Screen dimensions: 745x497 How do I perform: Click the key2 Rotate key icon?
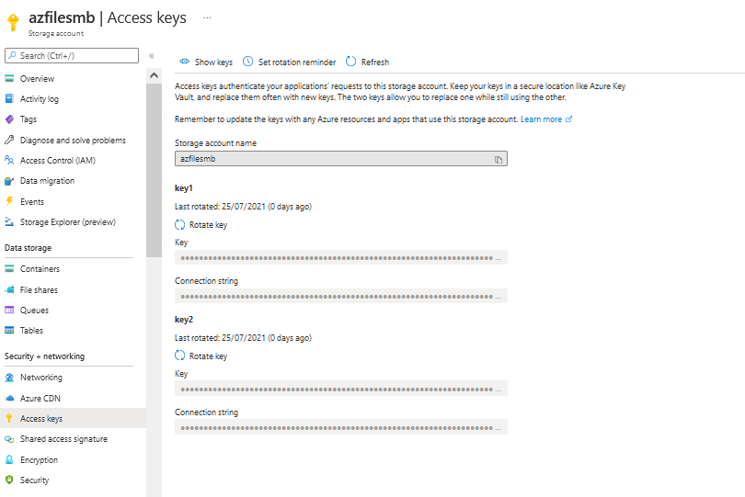click(179, 356)
